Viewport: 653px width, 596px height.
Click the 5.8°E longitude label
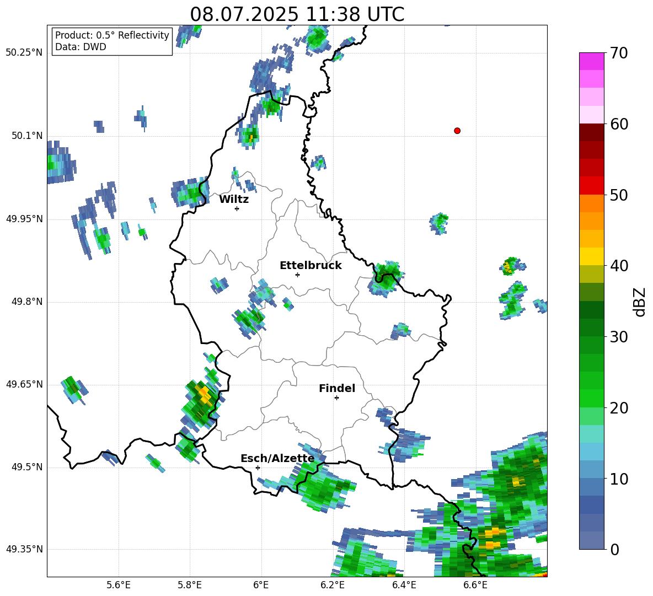click(190, 585)
